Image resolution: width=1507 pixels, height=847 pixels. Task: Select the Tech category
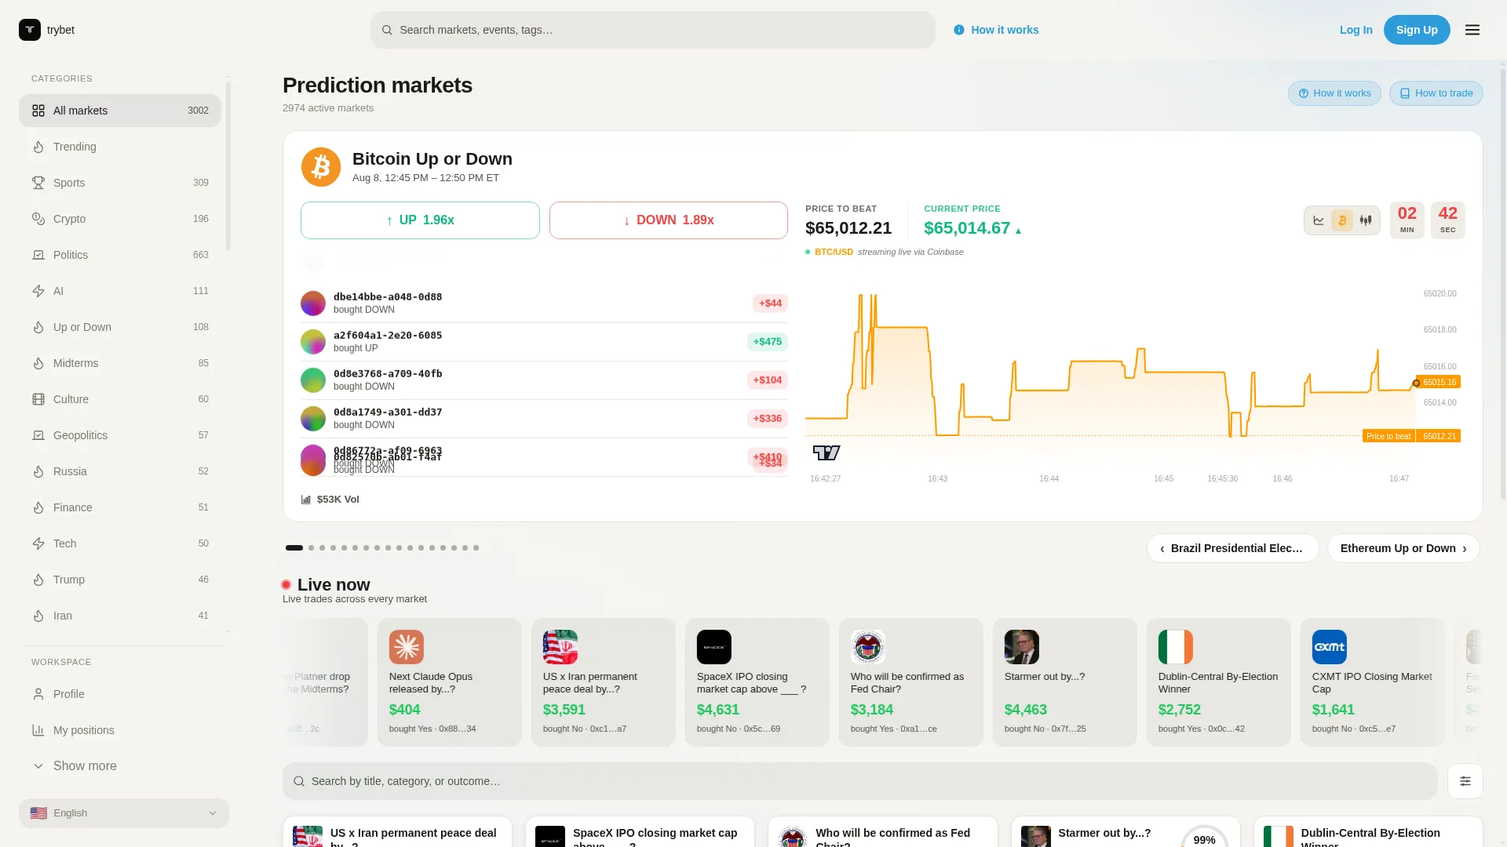point(120,543)
